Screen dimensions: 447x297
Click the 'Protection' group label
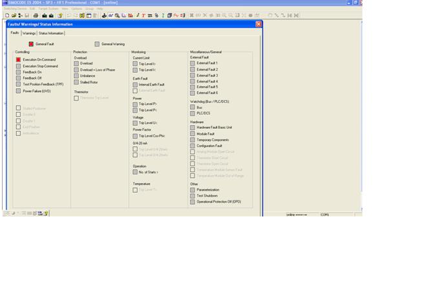click(80, 52)
